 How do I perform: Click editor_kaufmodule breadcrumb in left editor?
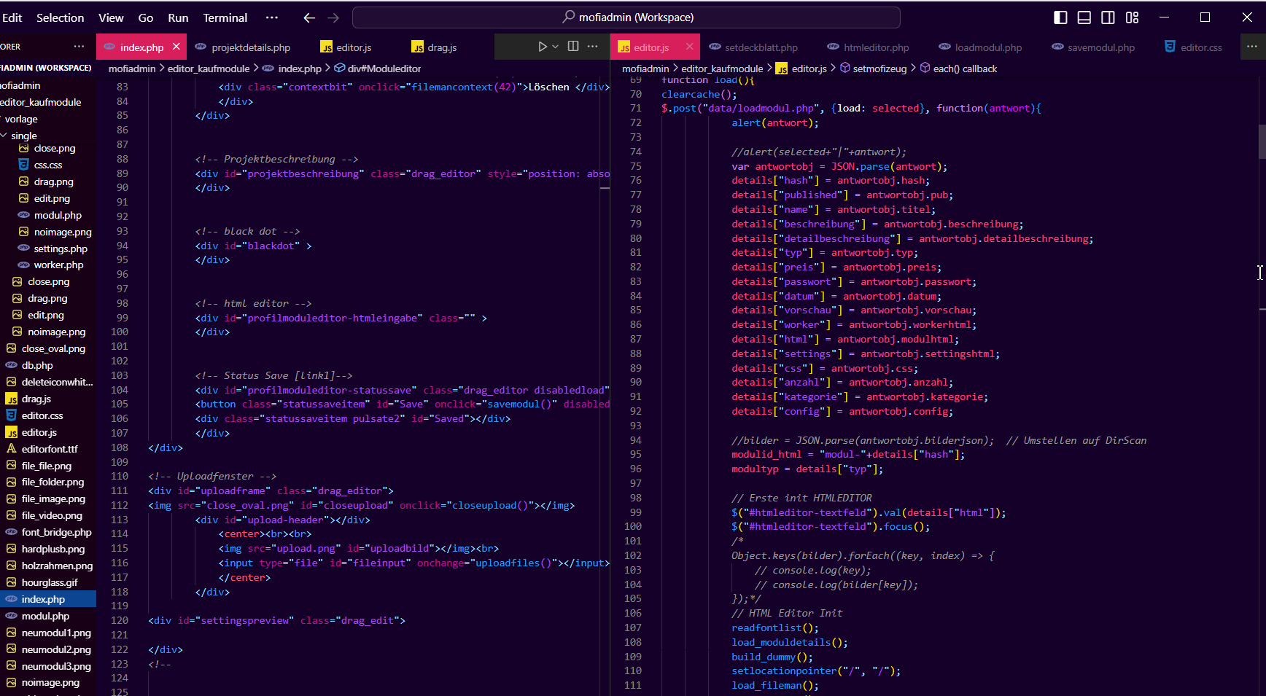(x=209, y=69)
